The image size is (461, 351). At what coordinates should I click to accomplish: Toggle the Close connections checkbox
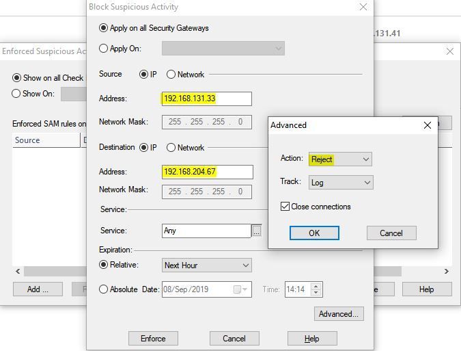coord(285,206)
